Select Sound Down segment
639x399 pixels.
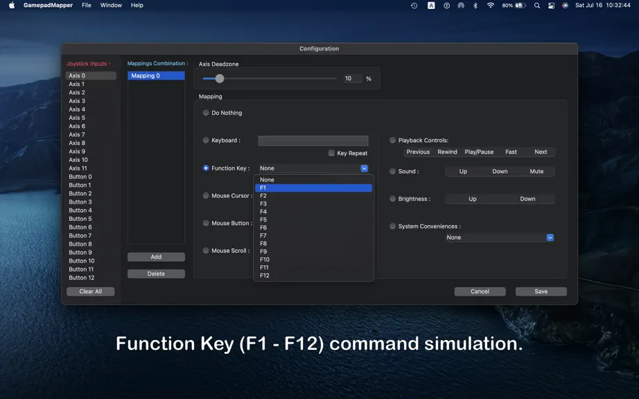click(x=500, y=171)
